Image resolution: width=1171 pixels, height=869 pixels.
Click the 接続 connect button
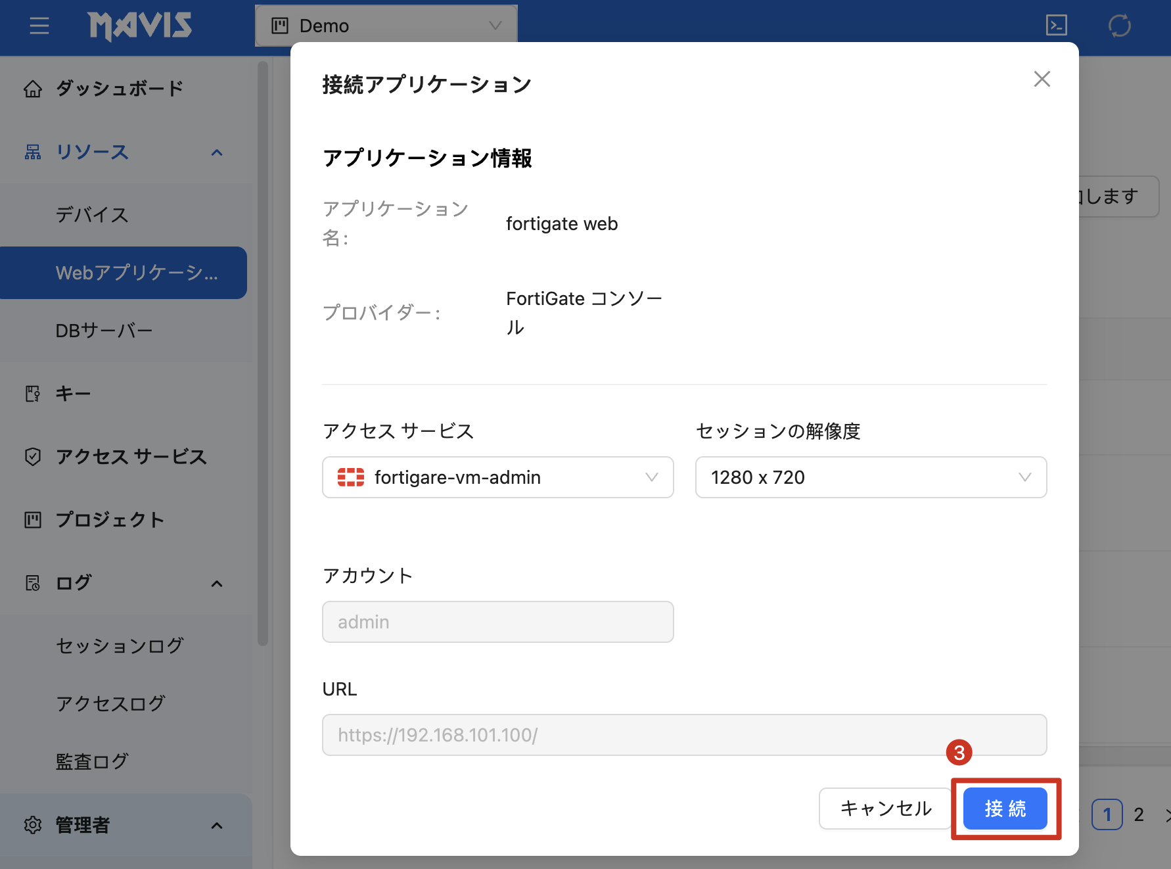coord(1005,809)
